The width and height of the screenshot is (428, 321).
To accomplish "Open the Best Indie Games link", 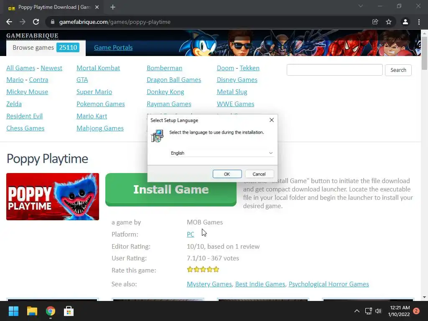I will pos(260,284).
